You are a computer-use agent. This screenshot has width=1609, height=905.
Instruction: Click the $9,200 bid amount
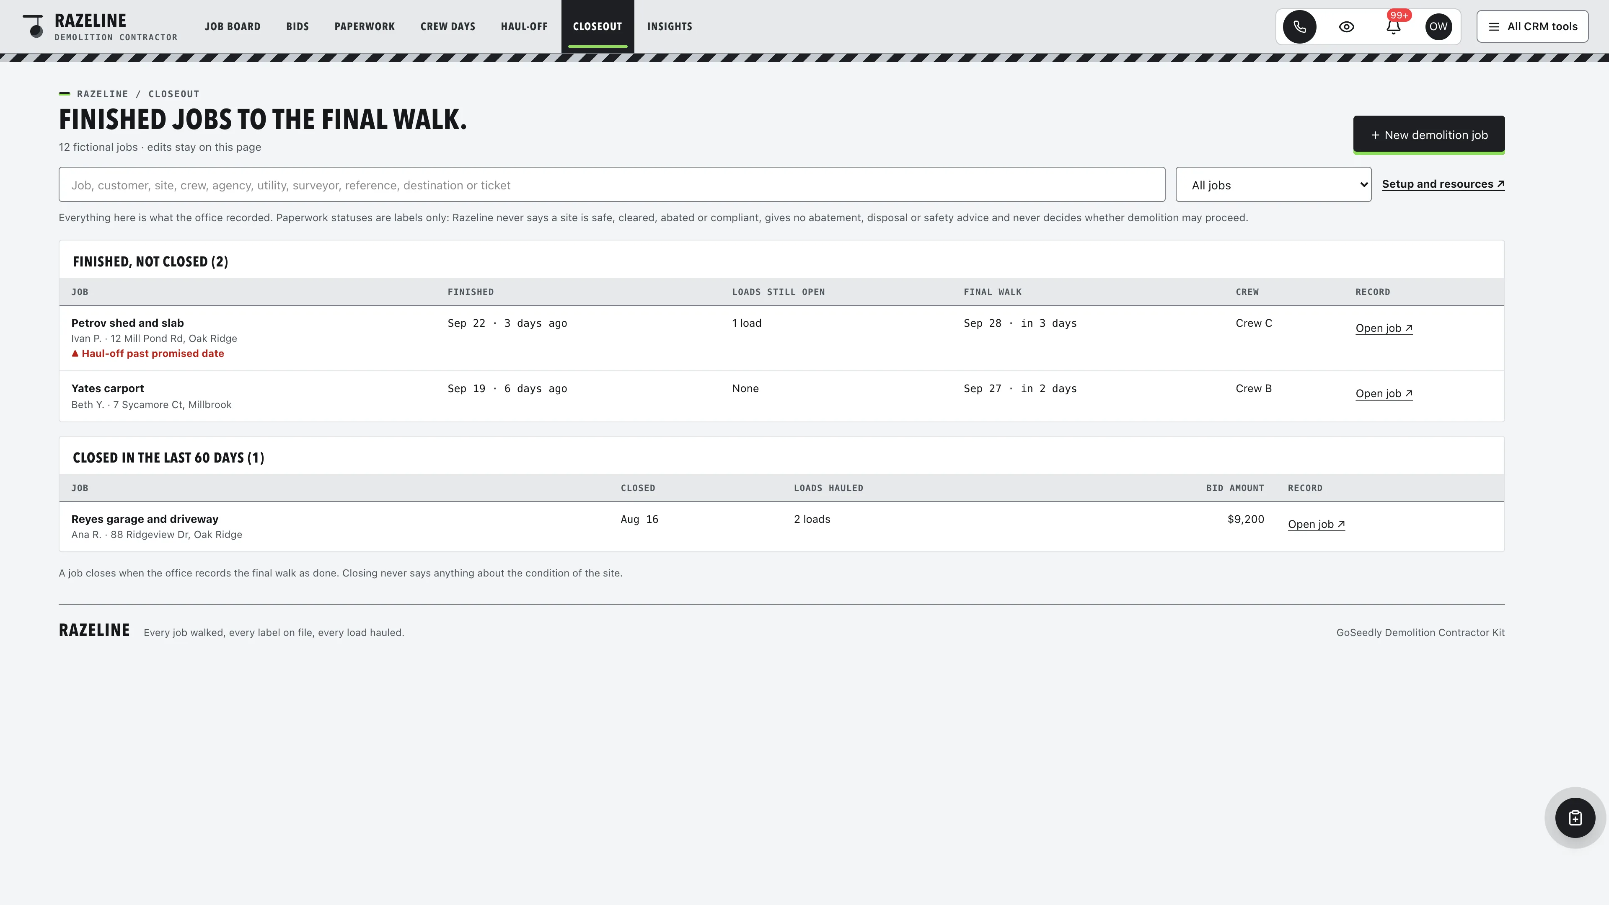pos(1245,519)
